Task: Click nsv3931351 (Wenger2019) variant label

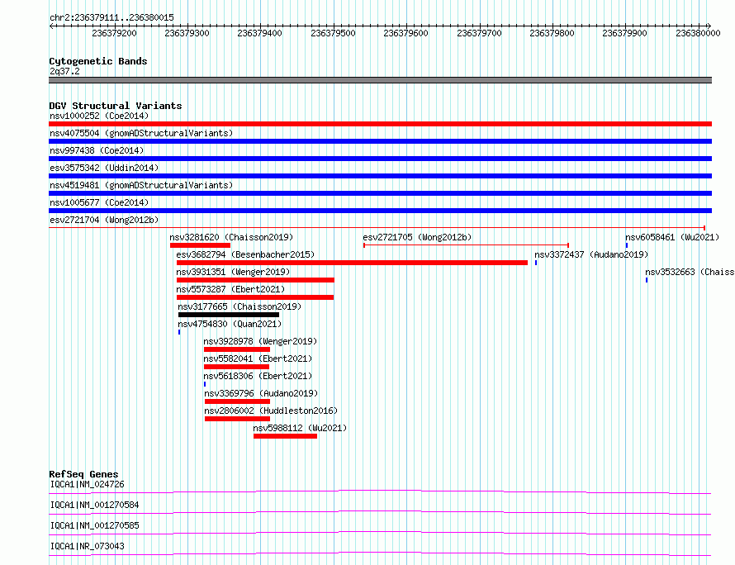Action: click(x=233, y=272)
